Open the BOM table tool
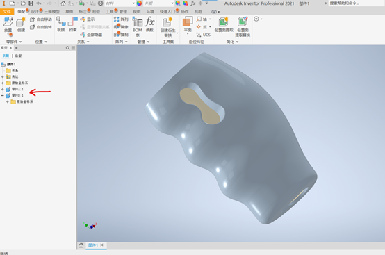Viewport: 385px width, 255px height. (x=138, y=26)
